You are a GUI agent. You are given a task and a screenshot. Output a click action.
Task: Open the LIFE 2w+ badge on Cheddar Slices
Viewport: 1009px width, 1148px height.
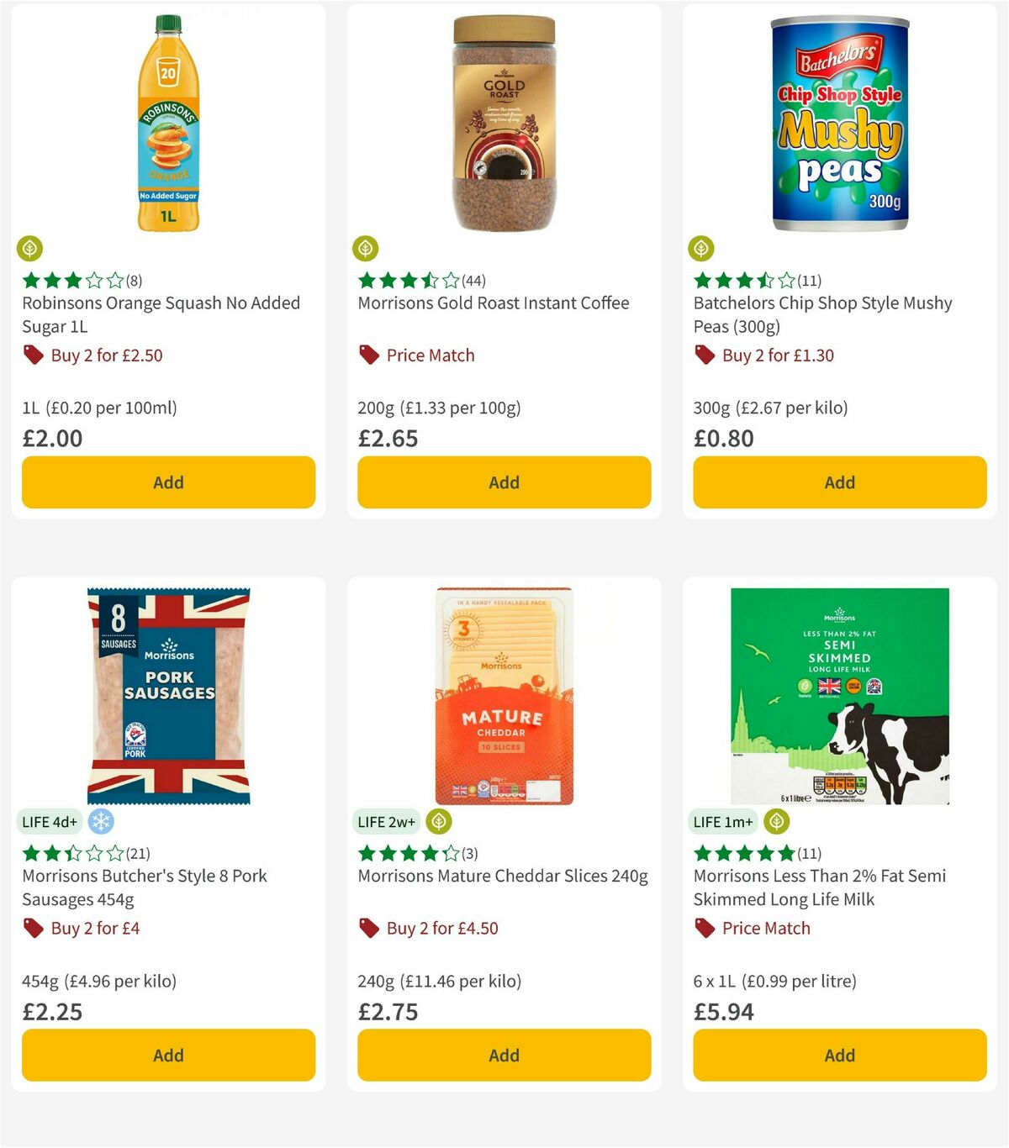point(386,821)
